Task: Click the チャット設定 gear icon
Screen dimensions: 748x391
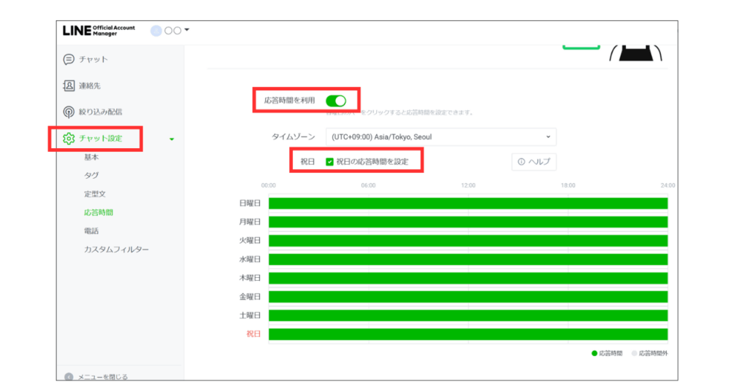Action: (x=69, y=139)
